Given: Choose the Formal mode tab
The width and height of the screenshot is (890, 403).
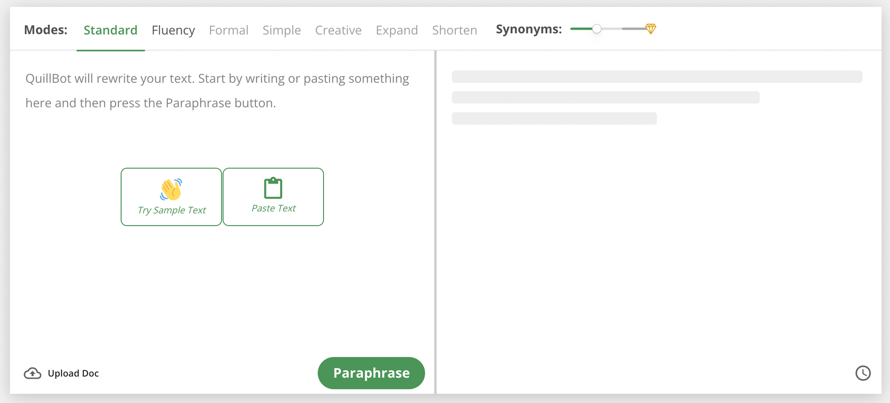Looking at the screenshot, I should 229,30.
